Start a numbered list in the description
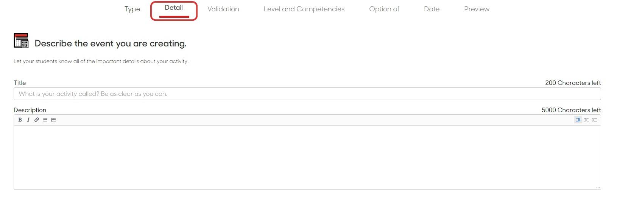The width and height of the screenshot is (617, 197). pos(53,120)
